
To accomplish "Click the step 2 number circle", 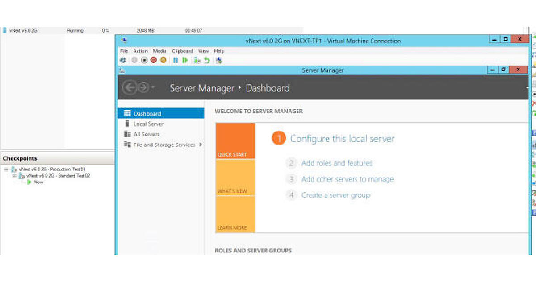I will tap(291, 163).
